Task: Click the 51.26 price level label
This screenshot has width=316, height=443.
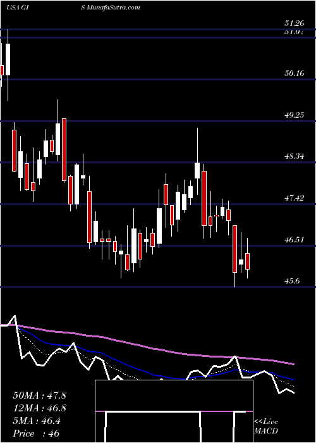Action: tap(294, 23)
